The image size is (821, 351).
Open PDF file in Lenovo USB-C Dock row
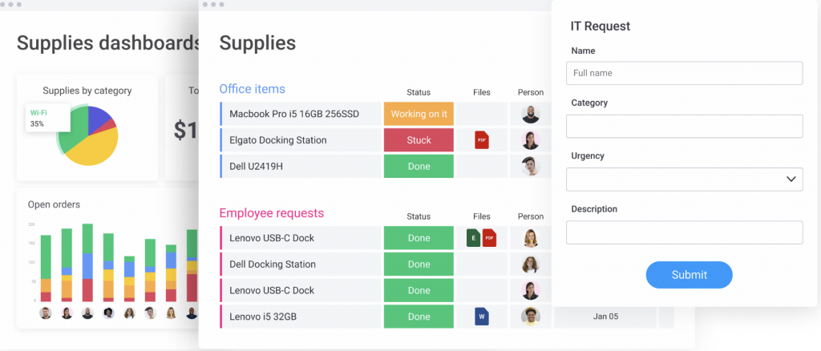coord(489,238)
